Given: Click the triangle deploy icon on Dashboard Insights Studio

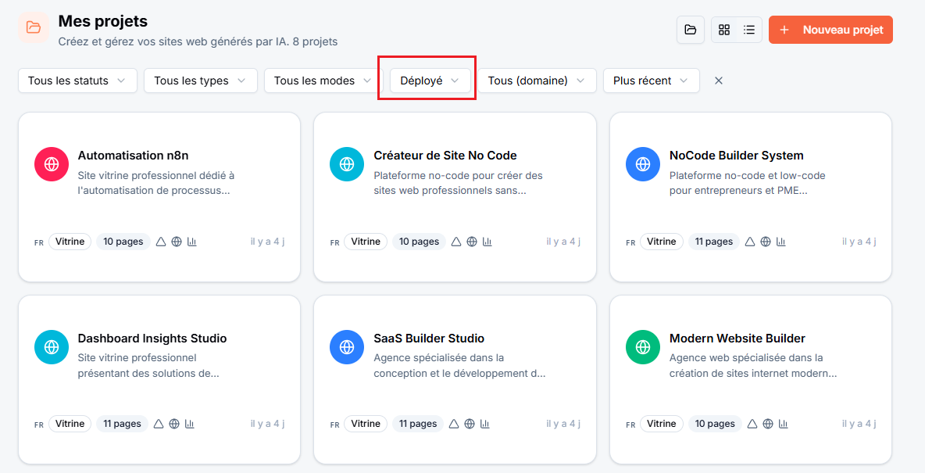Looking at the screenshot, I should [x=158, y=424].
